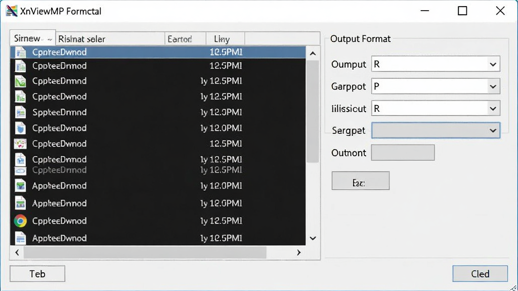518x291 pixels.
Task: Click the green funnel icon beside AppteeDnnod
Action: click(x=20, y=186)
